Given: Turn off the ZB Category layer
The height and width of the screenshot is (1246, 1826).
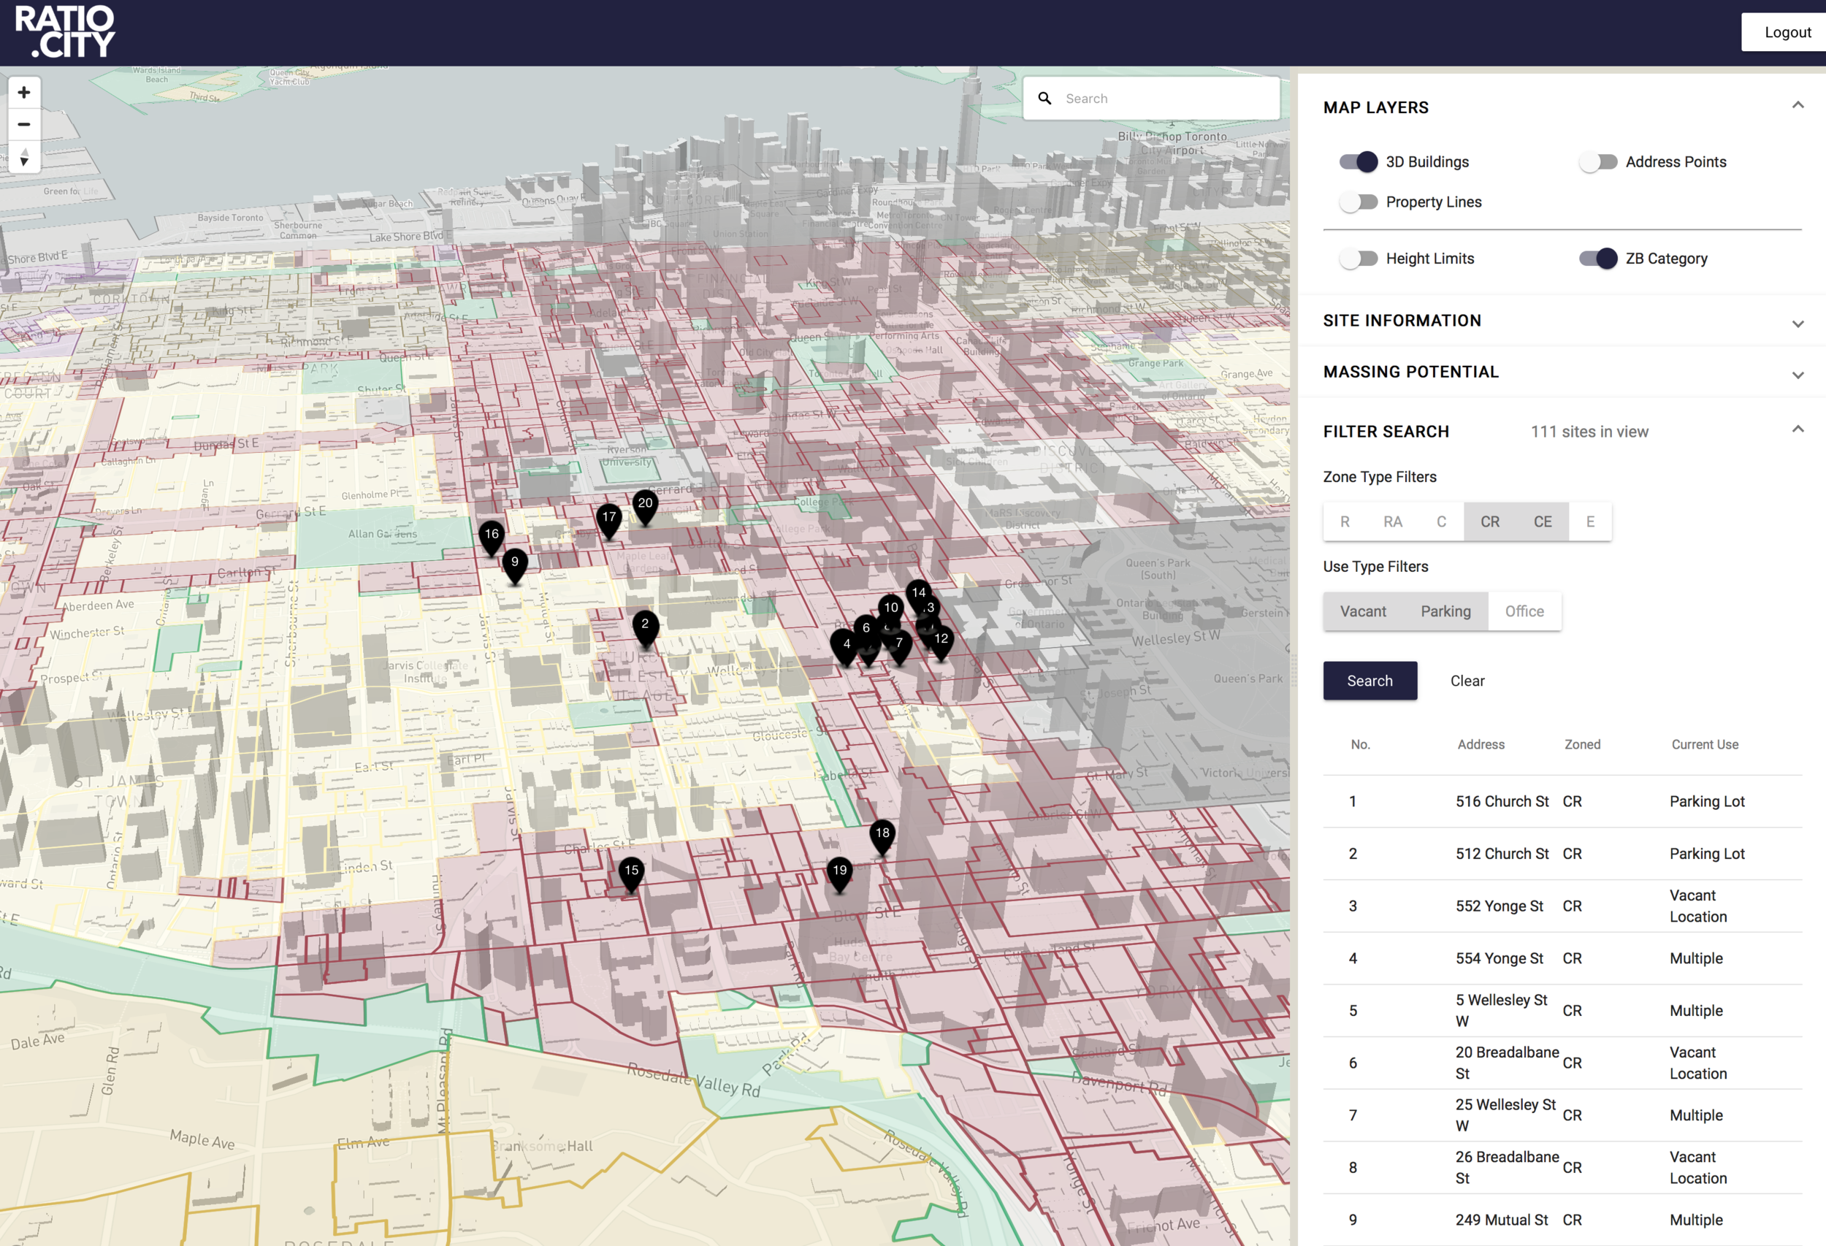Looking at the screenshot, I should tap(1598, 259).
